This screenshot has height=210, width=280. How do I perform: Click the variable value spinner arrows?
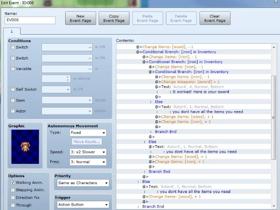(68, 79)
